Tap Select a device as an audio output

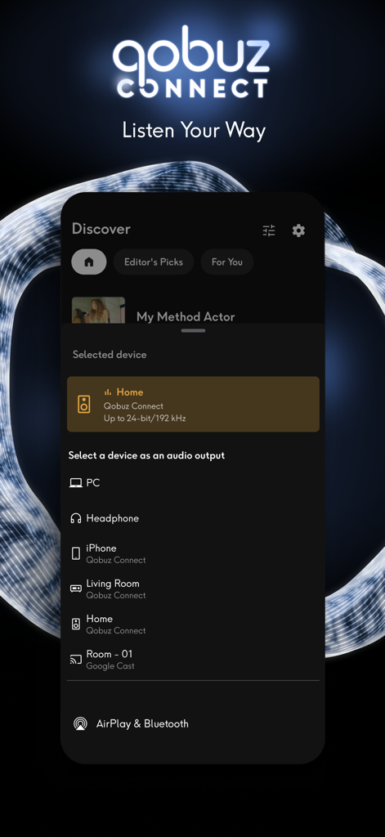pyautogui.click(x=146, y=455)
